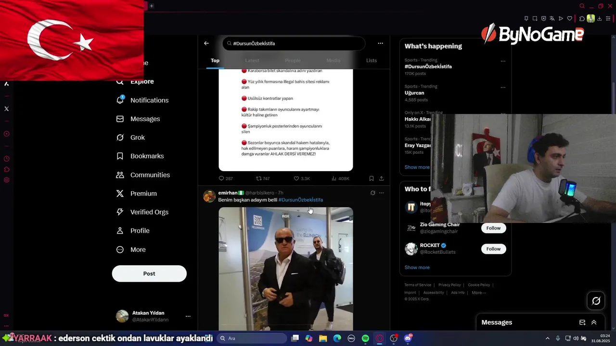Viewport: 616px width, 346px height.
Task: Follow ROCKET account
Action: [x=493, y=249]
